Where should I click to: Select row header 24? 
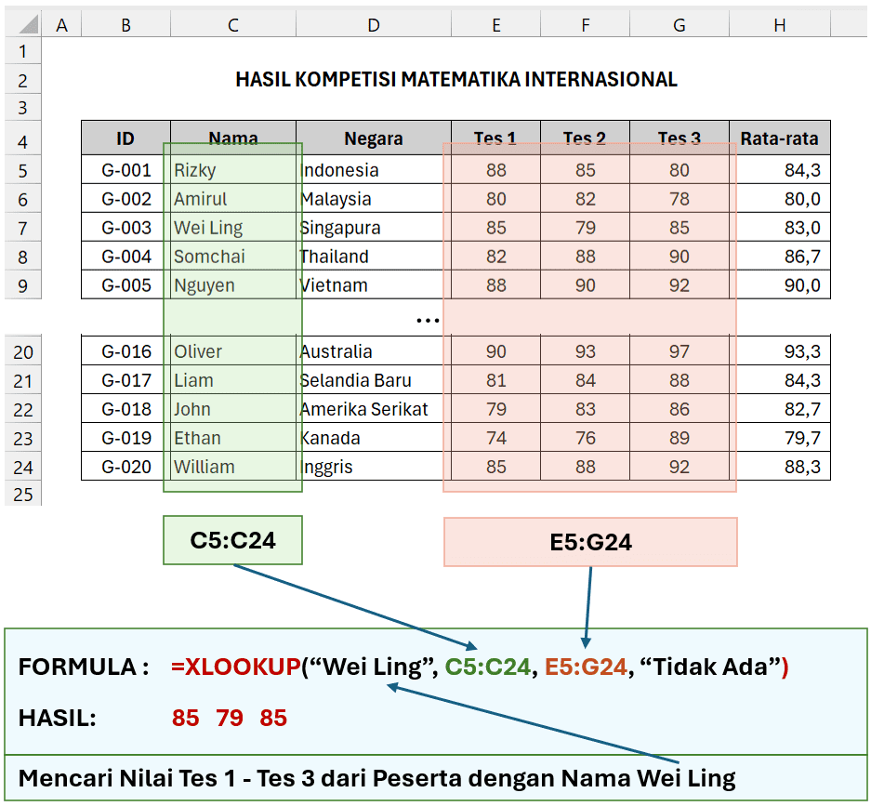point(23,467)
